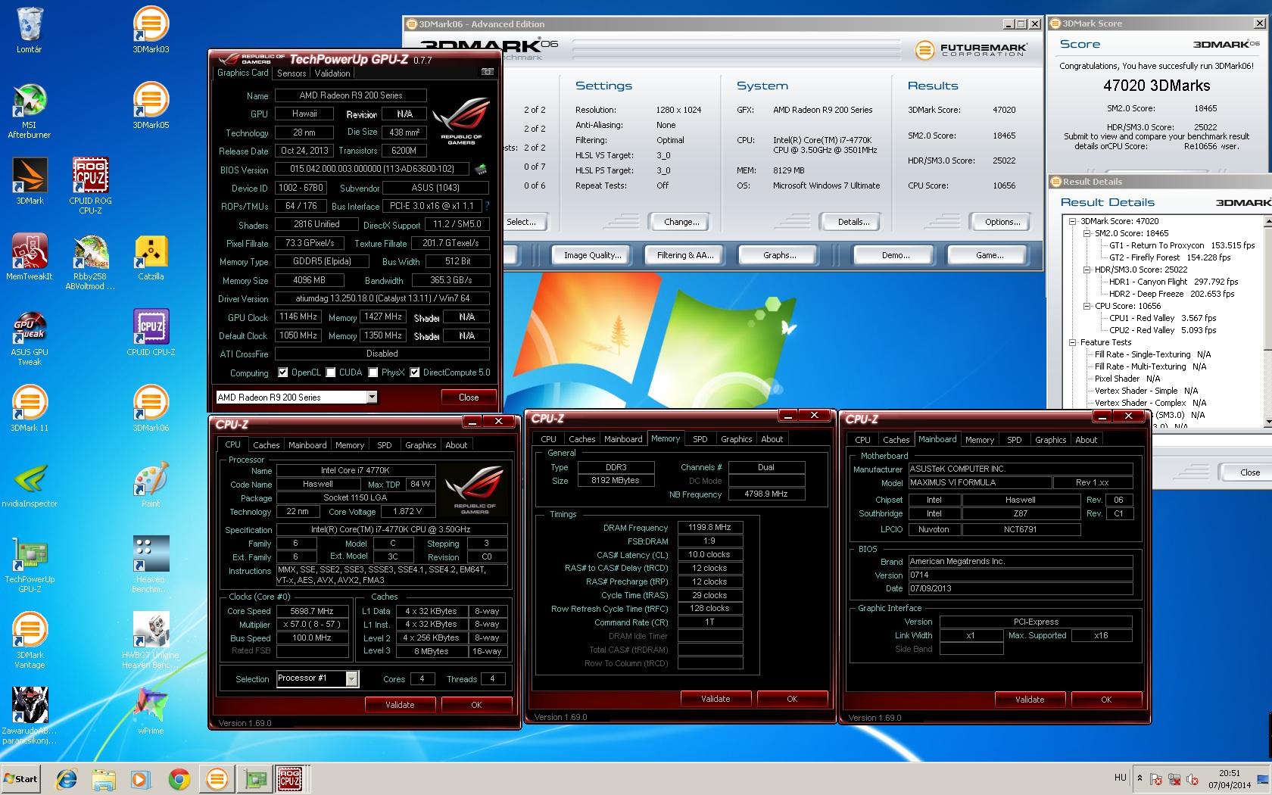This screenshot has width=1272, height=795.
Task: Open the 3DMark06 desktop shortcut
Action: 151,409
